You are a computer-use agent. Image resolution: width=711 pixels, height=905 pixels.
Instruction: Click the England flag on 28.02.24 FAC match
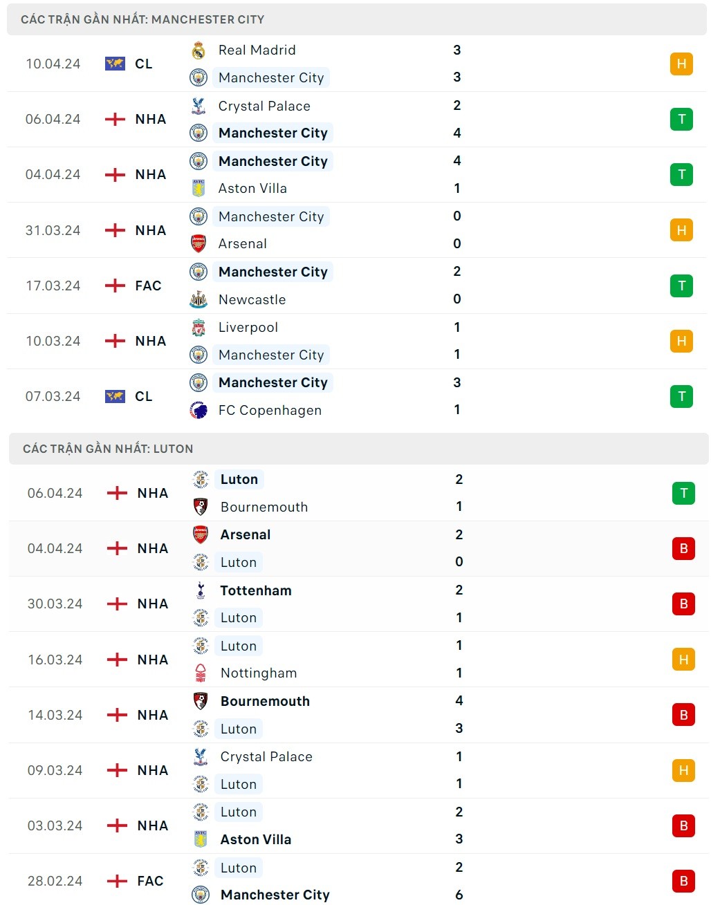(117, 881)
